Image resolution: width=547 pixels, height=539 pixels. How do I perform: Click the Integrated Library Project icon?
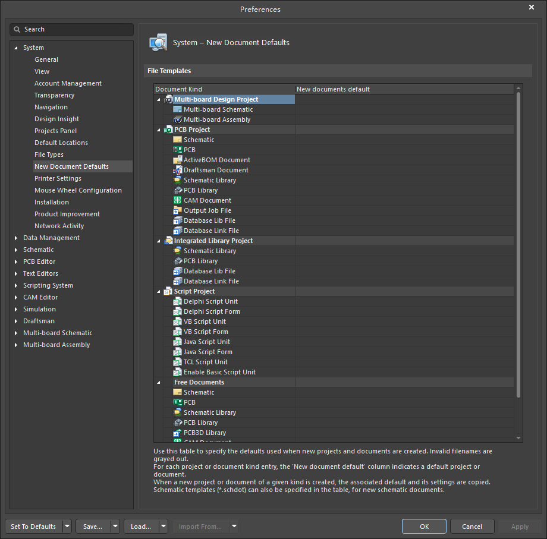pyautogui.click(x=168, y=241)
